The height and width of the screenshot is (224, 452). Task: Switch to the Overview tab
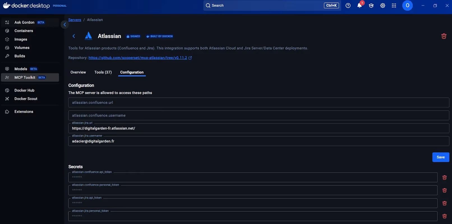78,72
